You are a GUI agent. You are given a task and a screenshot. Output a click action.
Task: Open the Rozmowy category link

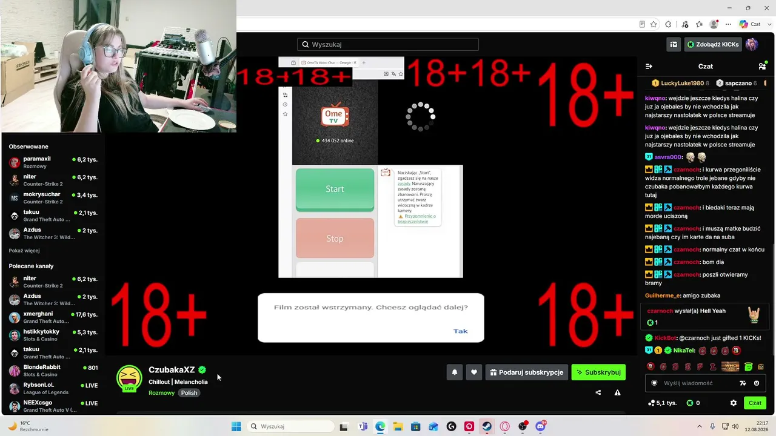pyautogui.click(x=161, y=392)
